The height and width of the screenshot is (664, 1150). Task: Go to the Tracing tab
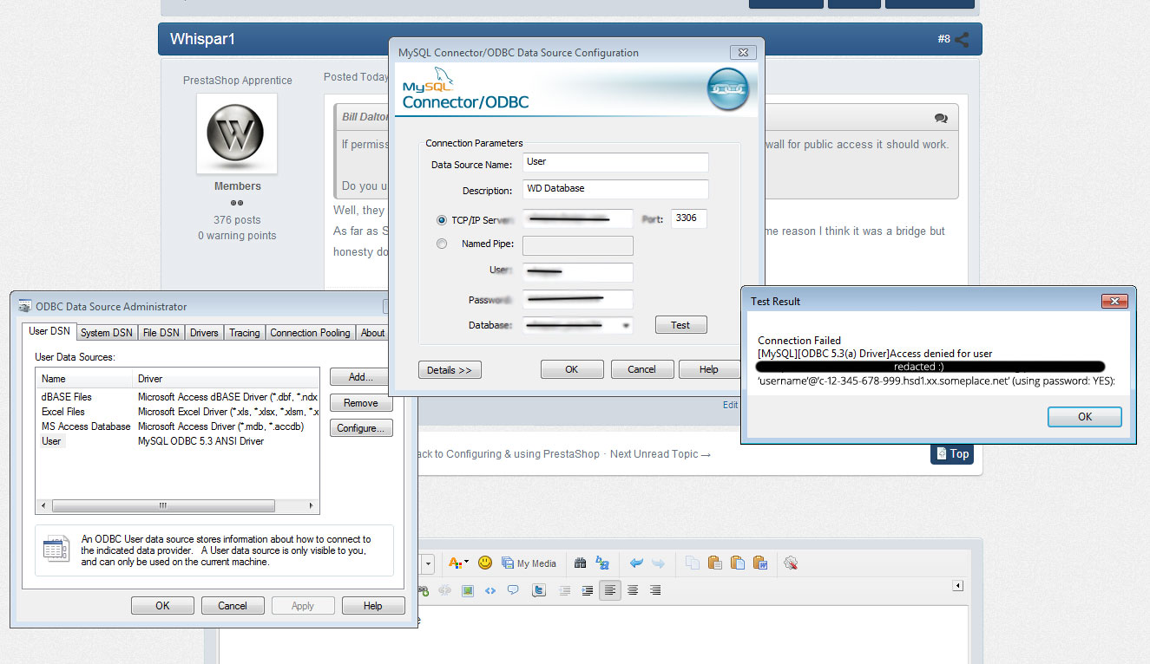(x=245, y=333)
